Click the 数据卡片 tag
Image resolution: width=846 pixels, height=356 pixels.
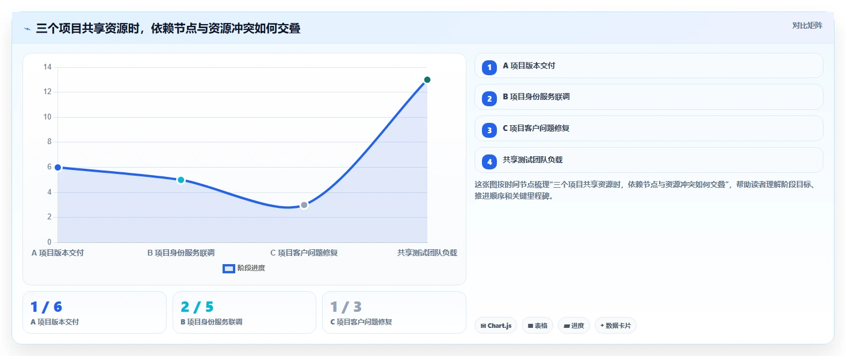[x=615, y=326]
